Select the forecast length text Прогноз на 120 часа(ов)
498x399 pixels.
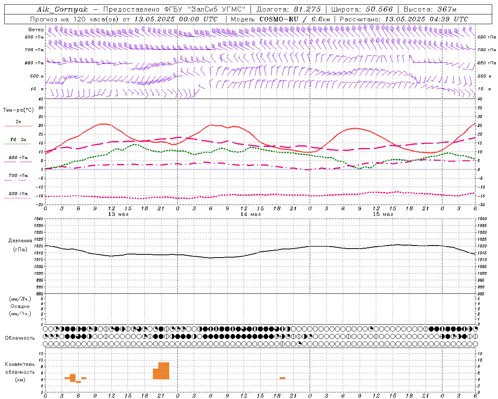point(75,19)
